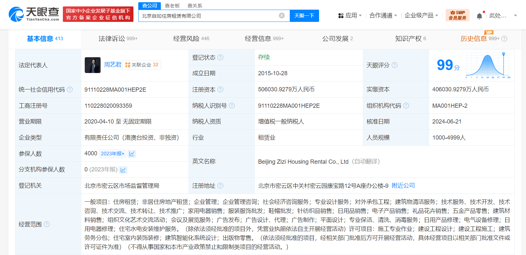Click the 天眼评分 distribution chart
Image resolution: width=526 pixels, height=255 pixels.
488,65
